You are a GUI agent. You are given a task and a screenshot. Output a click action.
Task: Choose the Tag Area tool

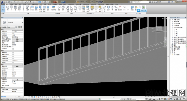[100, 9]
